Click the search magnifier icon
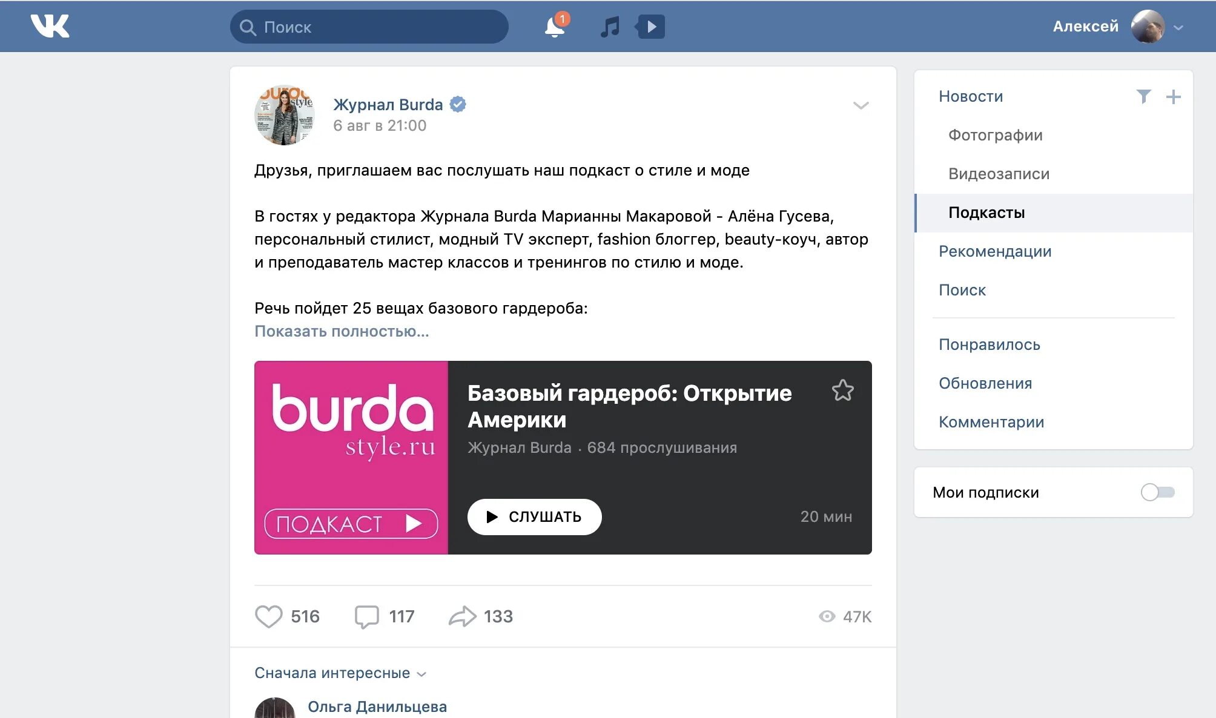The image size is (1216, 718). tap(247, 27)
